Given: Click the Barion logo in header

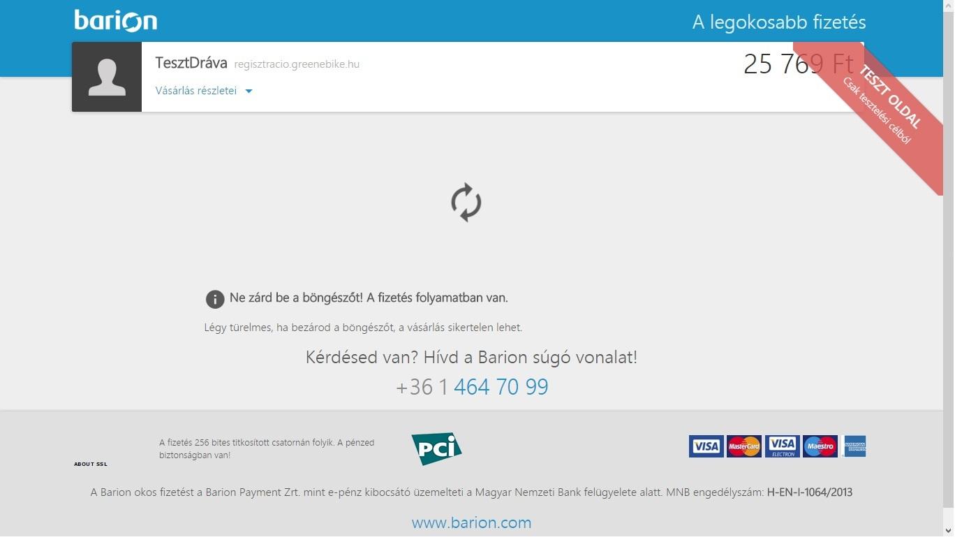Looking at the screenshot, I should coord(116,20).
